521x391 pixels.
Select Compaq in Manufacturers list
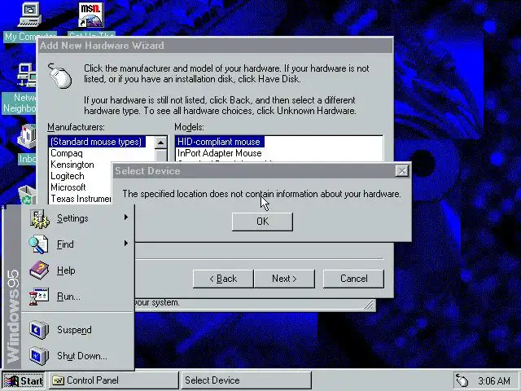click(x=67, y=153)
